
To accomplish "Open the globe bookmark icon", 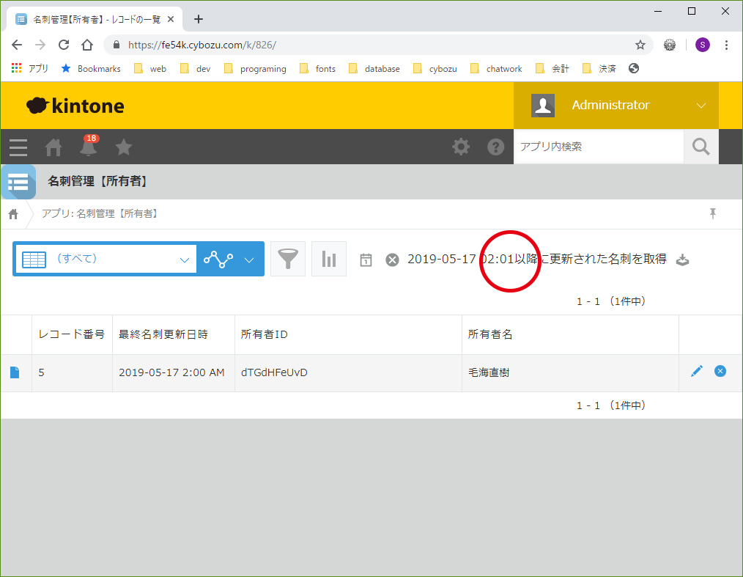I will tap(634, 68).
